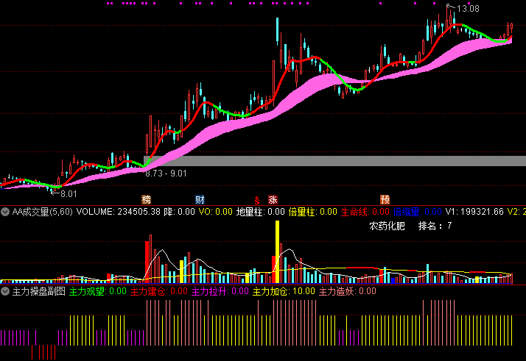This screenshot has height=361, width=526.
Task: Click the 涨 event marker icon
Action: click(x=273, y=200)
